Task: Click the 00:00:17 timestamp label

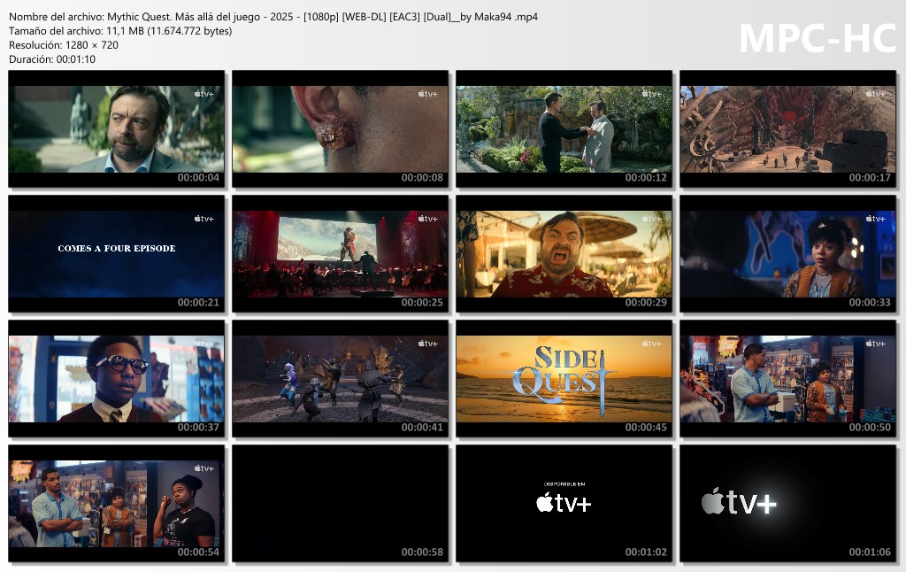Action: [870, 178]
